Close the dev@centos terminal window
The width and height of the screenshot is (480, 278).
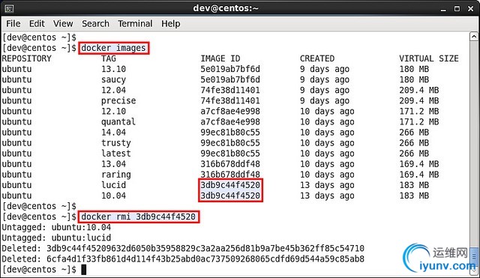click(471, 9)
